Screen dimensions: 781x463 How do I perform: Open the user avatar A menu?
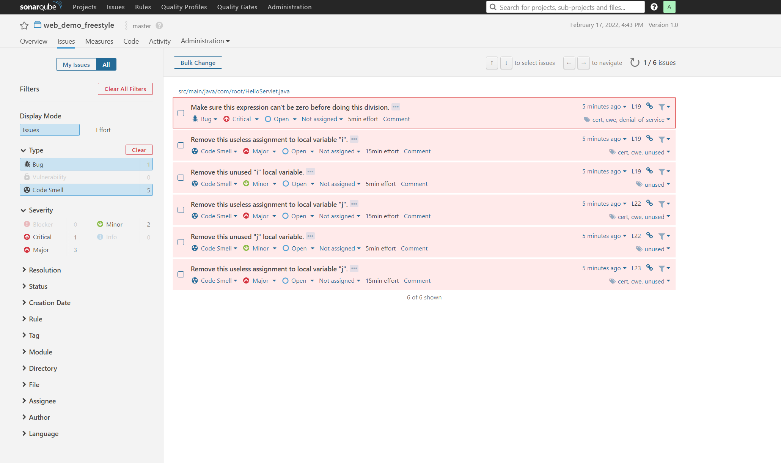(669, 7)
